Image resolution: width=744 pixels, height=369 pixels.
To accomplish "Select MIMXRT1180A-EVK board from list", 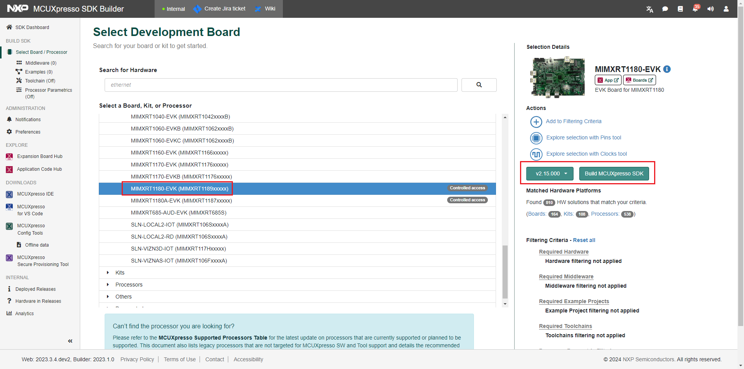I will [x=181, y=201].
